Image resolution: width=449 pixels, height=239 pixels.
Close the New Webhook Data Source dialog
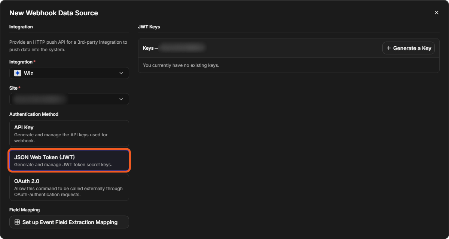436,13
